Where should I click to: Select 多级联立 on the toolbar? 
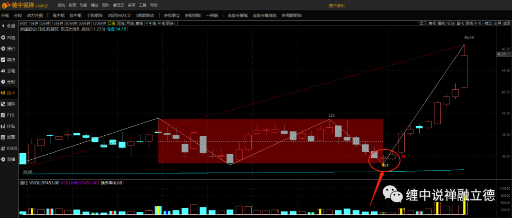coord(172,15)
